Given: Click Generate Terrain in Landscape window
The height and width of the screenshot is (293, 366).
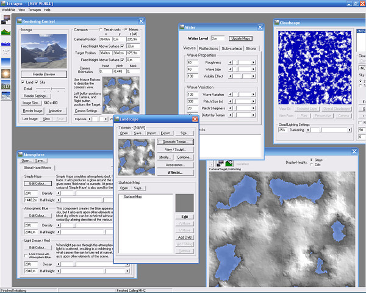Looking at the screenshot, I should tap(175, 142).
